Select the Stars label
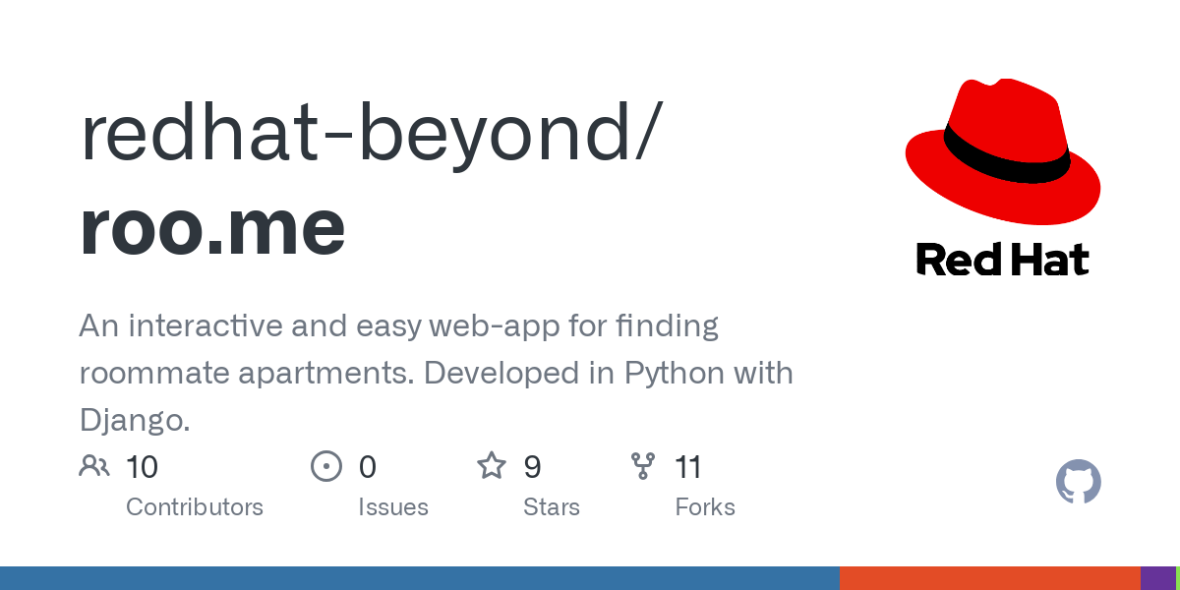The height and width of the screenshot is (590, 1180). pos(552,507)
